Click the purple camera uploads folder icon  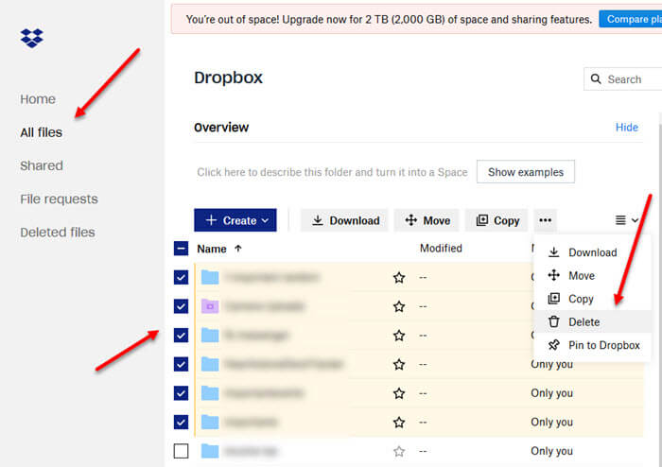coord(210,306)
